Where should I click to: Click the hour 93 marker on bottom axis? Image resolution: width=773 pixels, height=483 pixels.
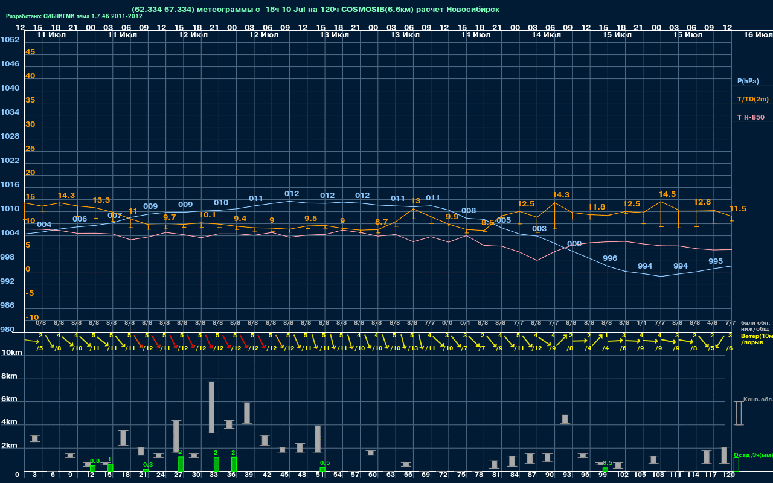(566, 475)
